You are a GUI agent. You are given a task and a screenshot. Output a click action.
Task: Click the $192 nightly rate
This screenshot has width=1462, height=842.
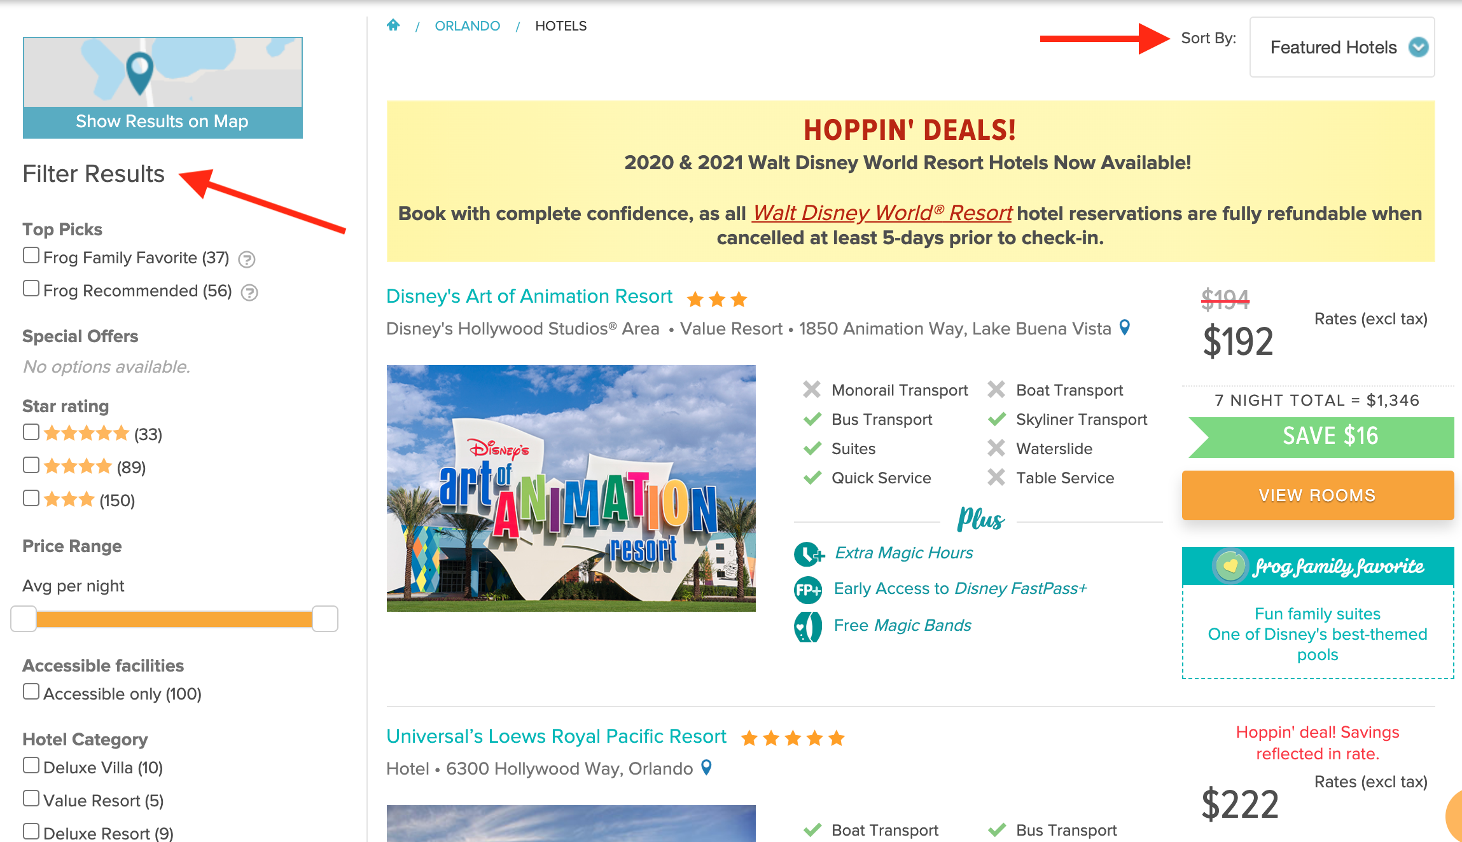click(1238, 342)
